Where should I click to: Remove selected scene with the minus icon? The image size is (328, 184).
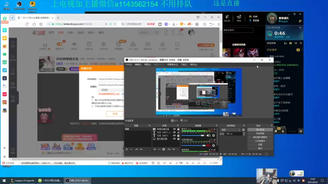131,149
